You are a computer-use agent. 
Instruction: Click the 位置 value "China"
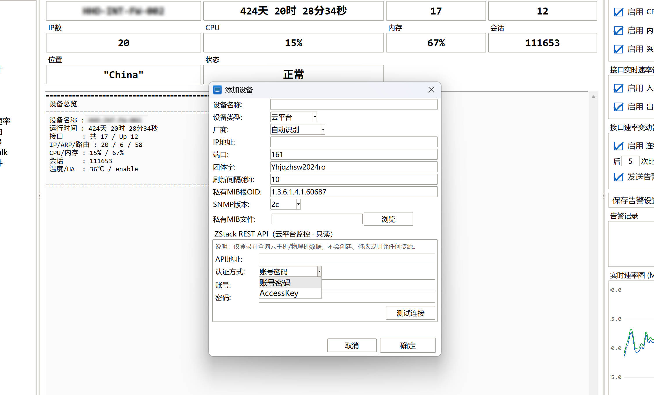point(123,74)
